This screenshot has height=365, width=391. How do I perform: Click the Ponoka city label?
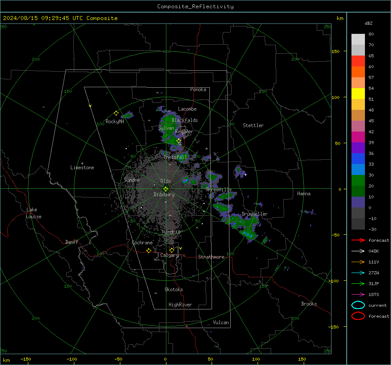click(x=198, y=89)
